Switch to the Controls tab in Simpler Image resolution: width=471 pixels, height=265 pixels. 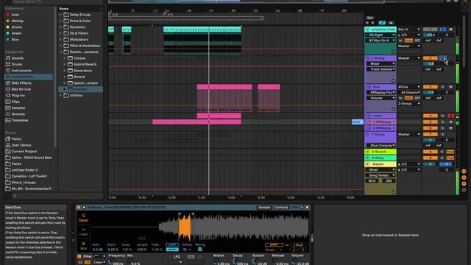pos(281,208)
